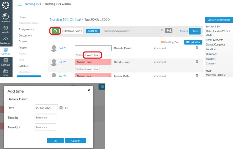Screen dimensions: 233x149
Task: Delete Daniels, David row with trash icon
Action: point(197,48)
